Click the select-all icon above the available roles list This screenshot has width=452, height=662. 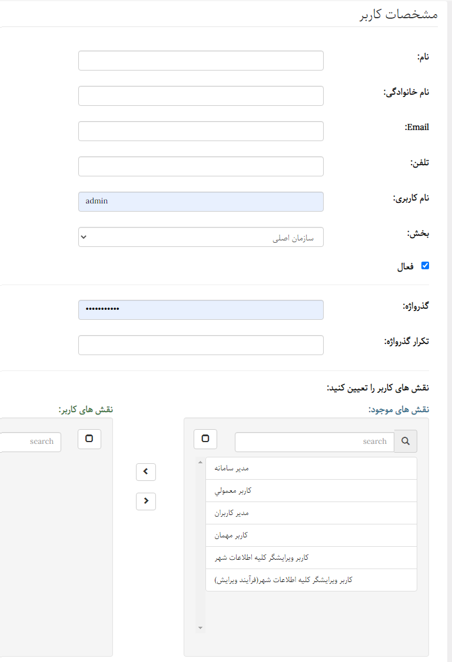[205, 439]
